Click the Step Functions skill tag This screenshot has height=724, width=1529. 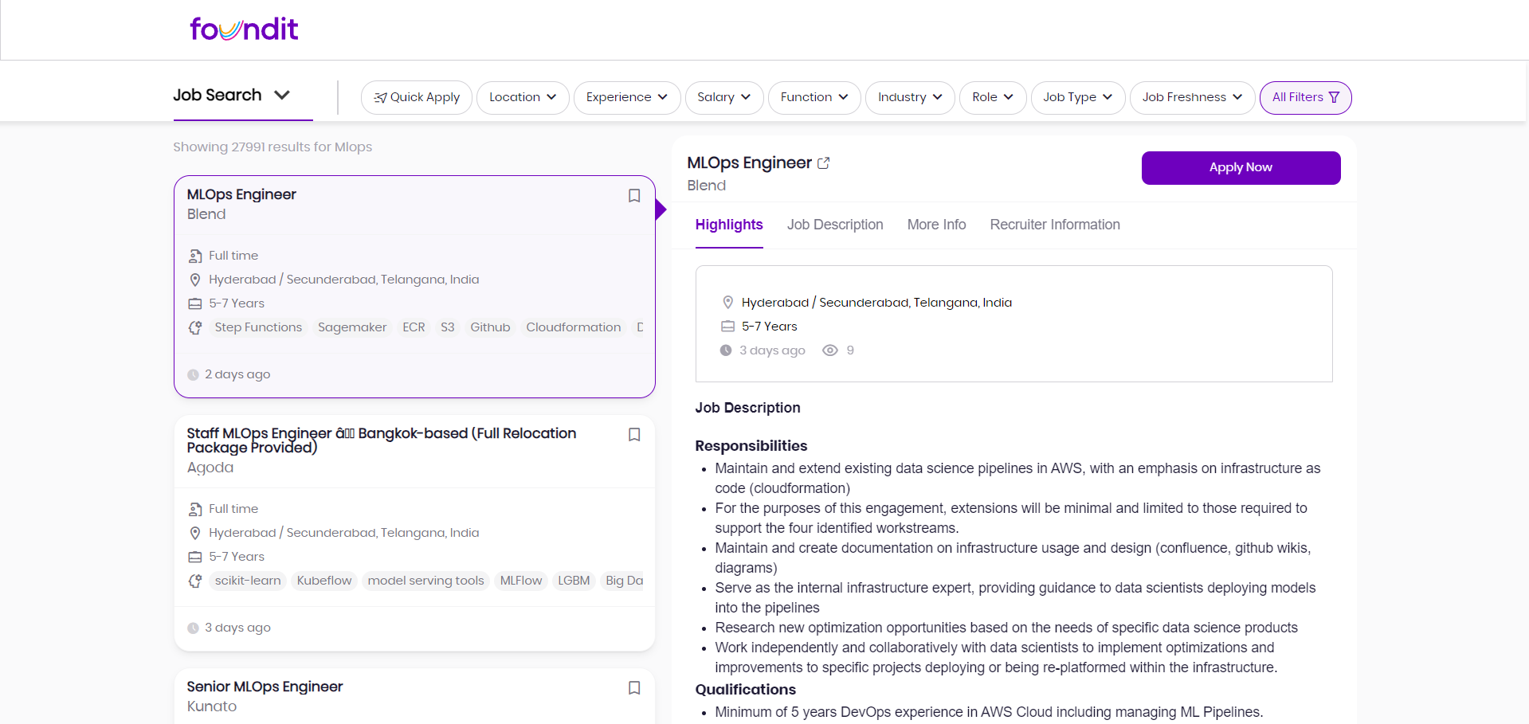tap(258, 327)
